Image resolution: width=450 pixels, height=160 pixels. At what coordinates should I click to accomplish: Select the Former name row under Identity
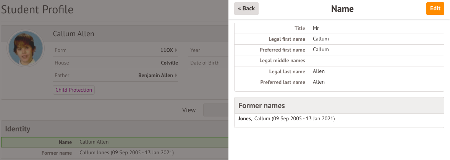(x=115, y=153)
